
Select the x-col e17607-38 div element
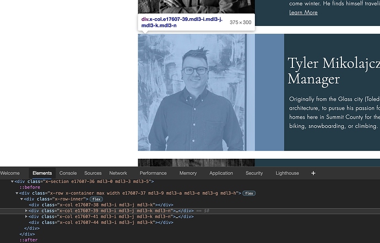point(94,205)
